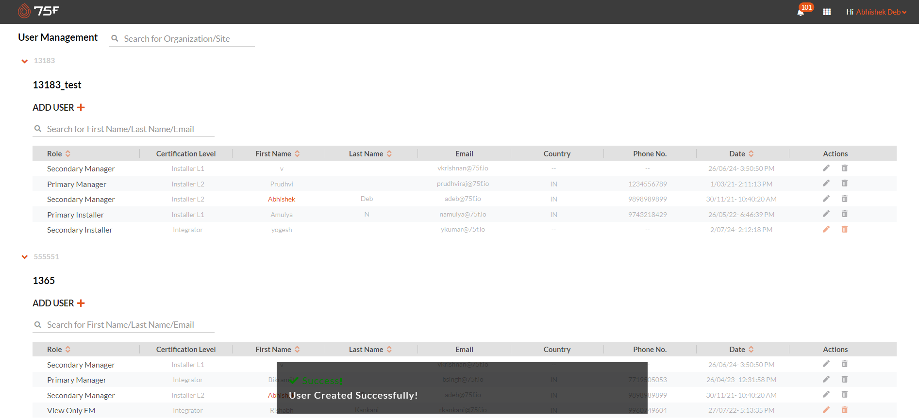Focus user search field under 13183_test
Screen dimensions: 919x420
124,129
